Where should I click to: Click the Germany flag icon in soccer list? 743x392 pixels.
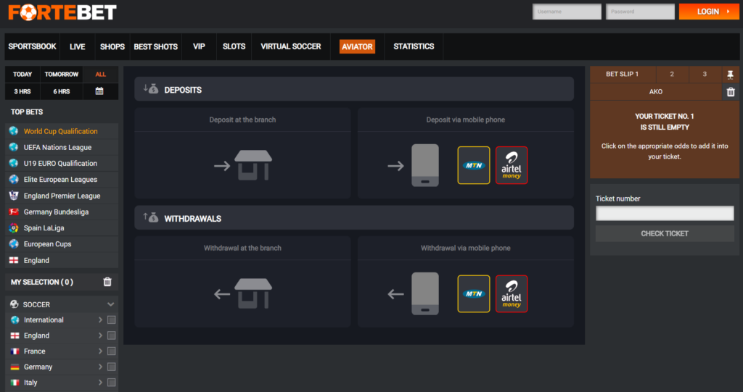[x=15, y=367]
